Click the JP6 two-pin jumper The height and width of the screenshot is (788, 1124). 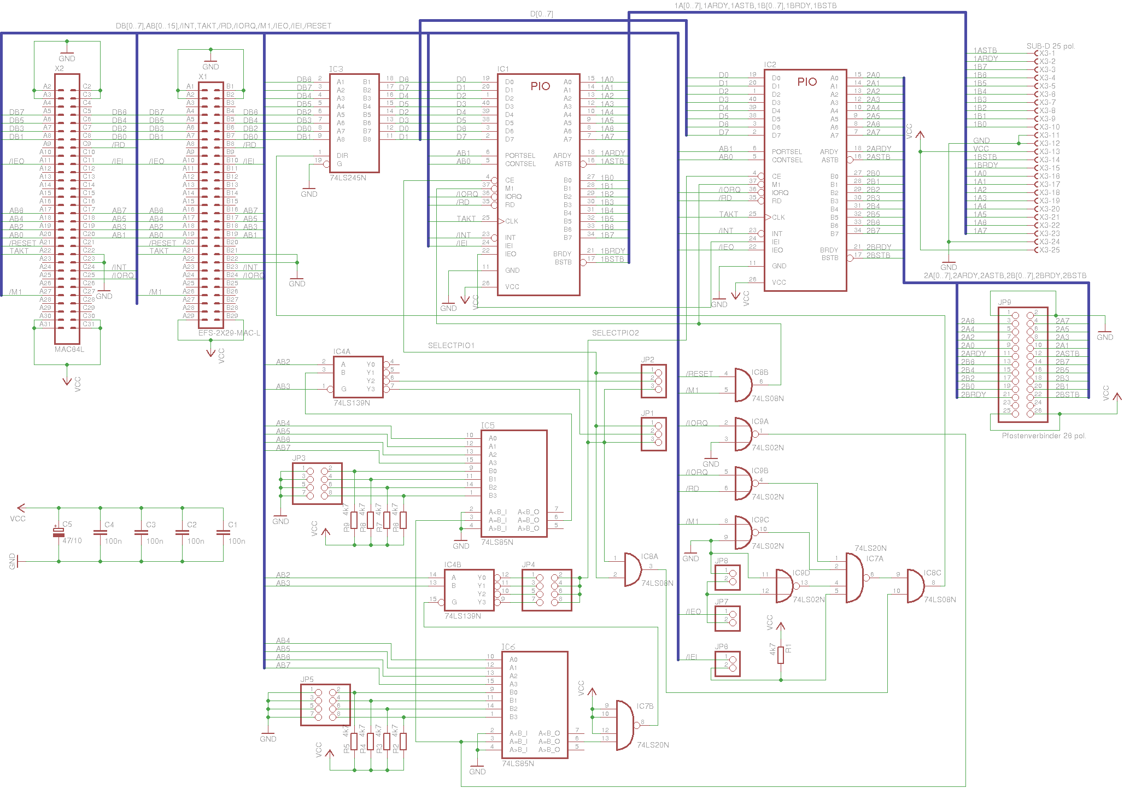[x=728, y=664]
